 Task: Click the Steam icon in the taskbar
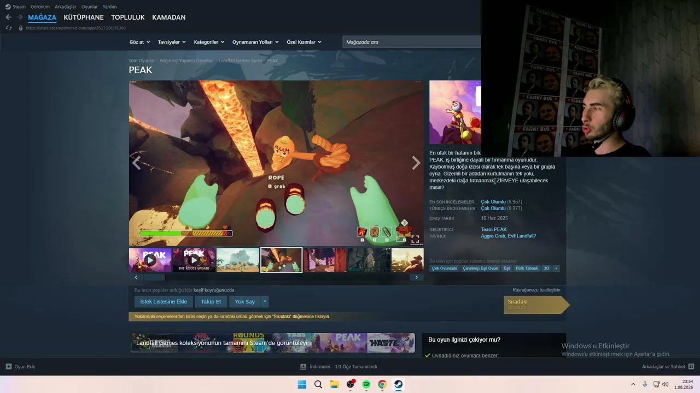[399, 384]
